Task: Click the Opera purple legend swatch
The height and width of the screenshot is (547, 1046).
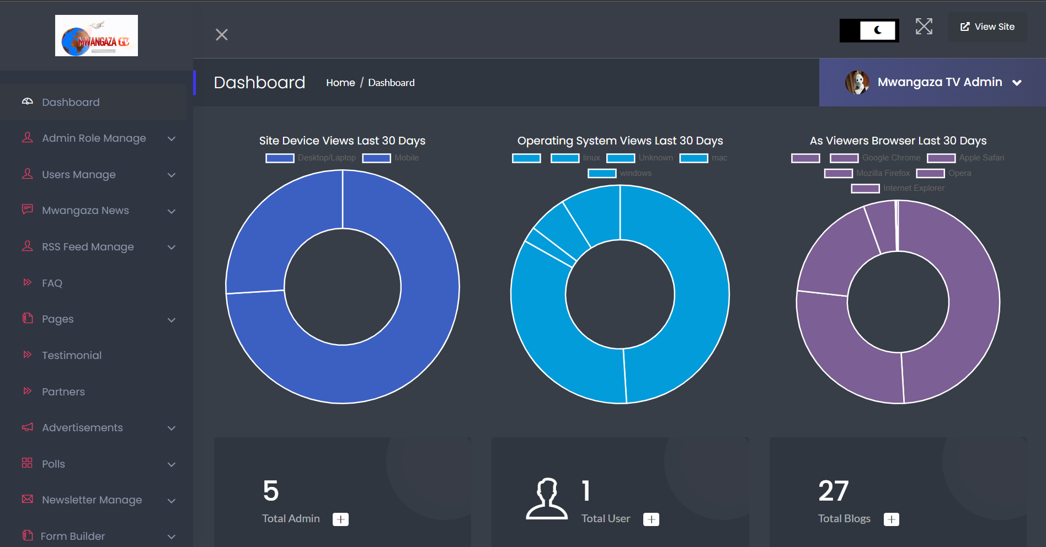Action: (931, 173)
